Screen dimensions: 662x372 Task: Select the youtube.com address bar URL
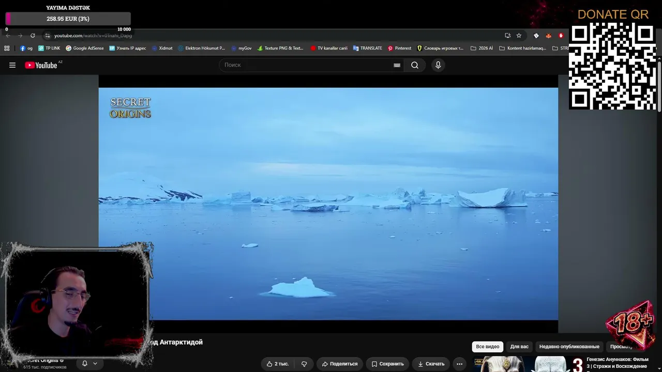click(93, 36)
